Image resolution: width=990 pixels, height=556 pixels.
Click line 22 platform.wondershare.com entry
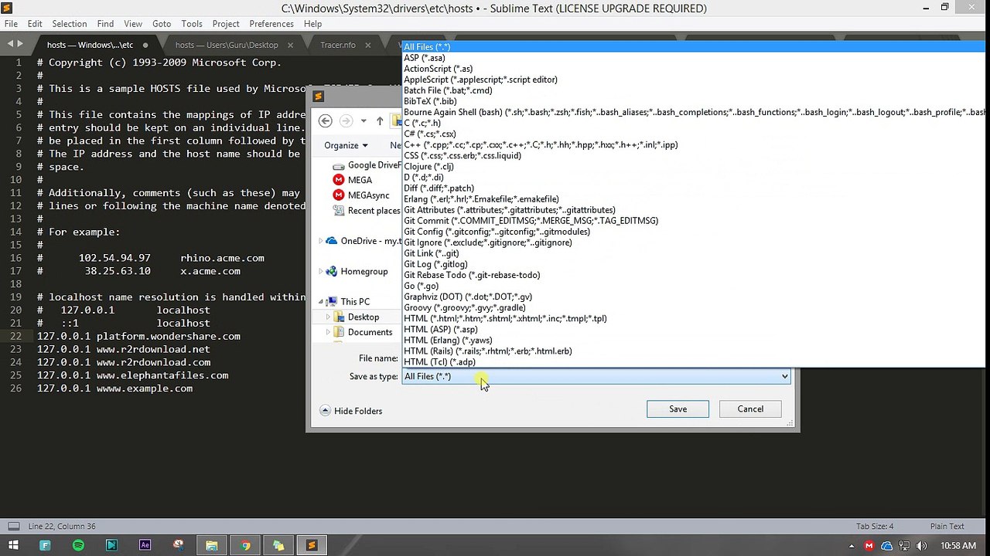click(138, 337)
